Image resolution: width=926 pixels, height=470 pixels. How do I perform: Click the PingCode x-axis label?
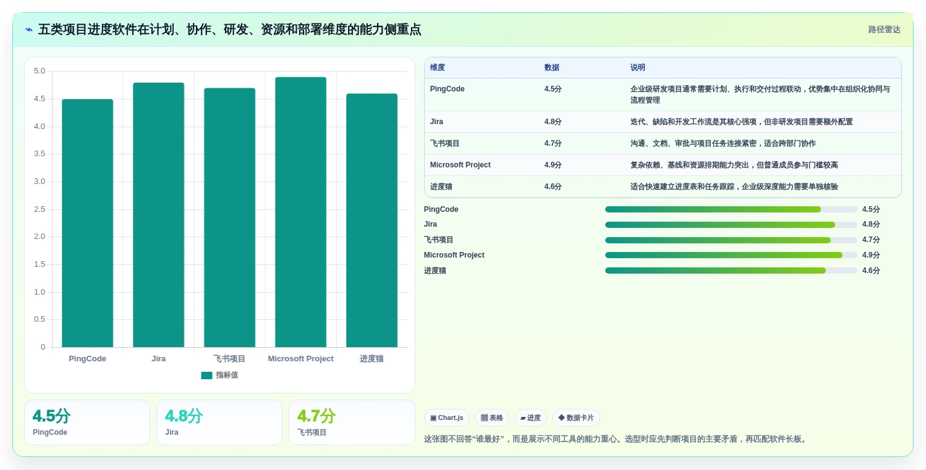coord(87,359)
